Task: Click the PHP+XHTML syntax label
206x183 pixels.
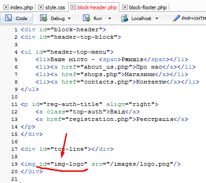Action: [x=194, y=19]
